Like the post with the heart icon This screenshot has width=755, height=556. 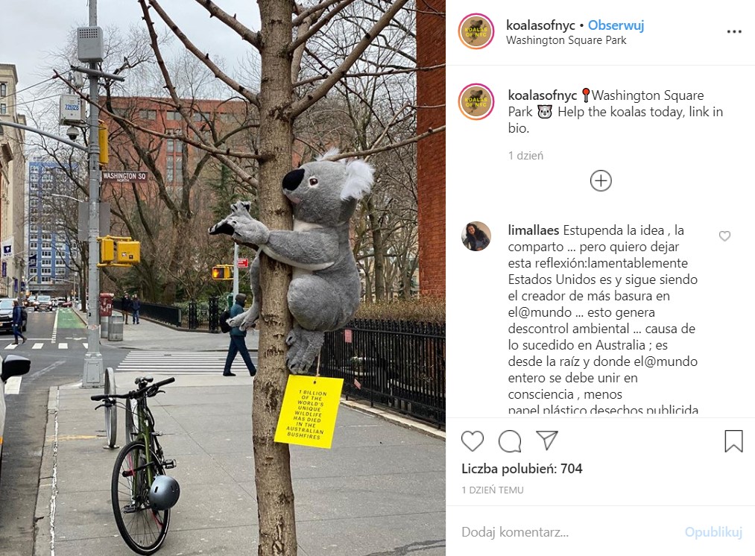[473, 440]
